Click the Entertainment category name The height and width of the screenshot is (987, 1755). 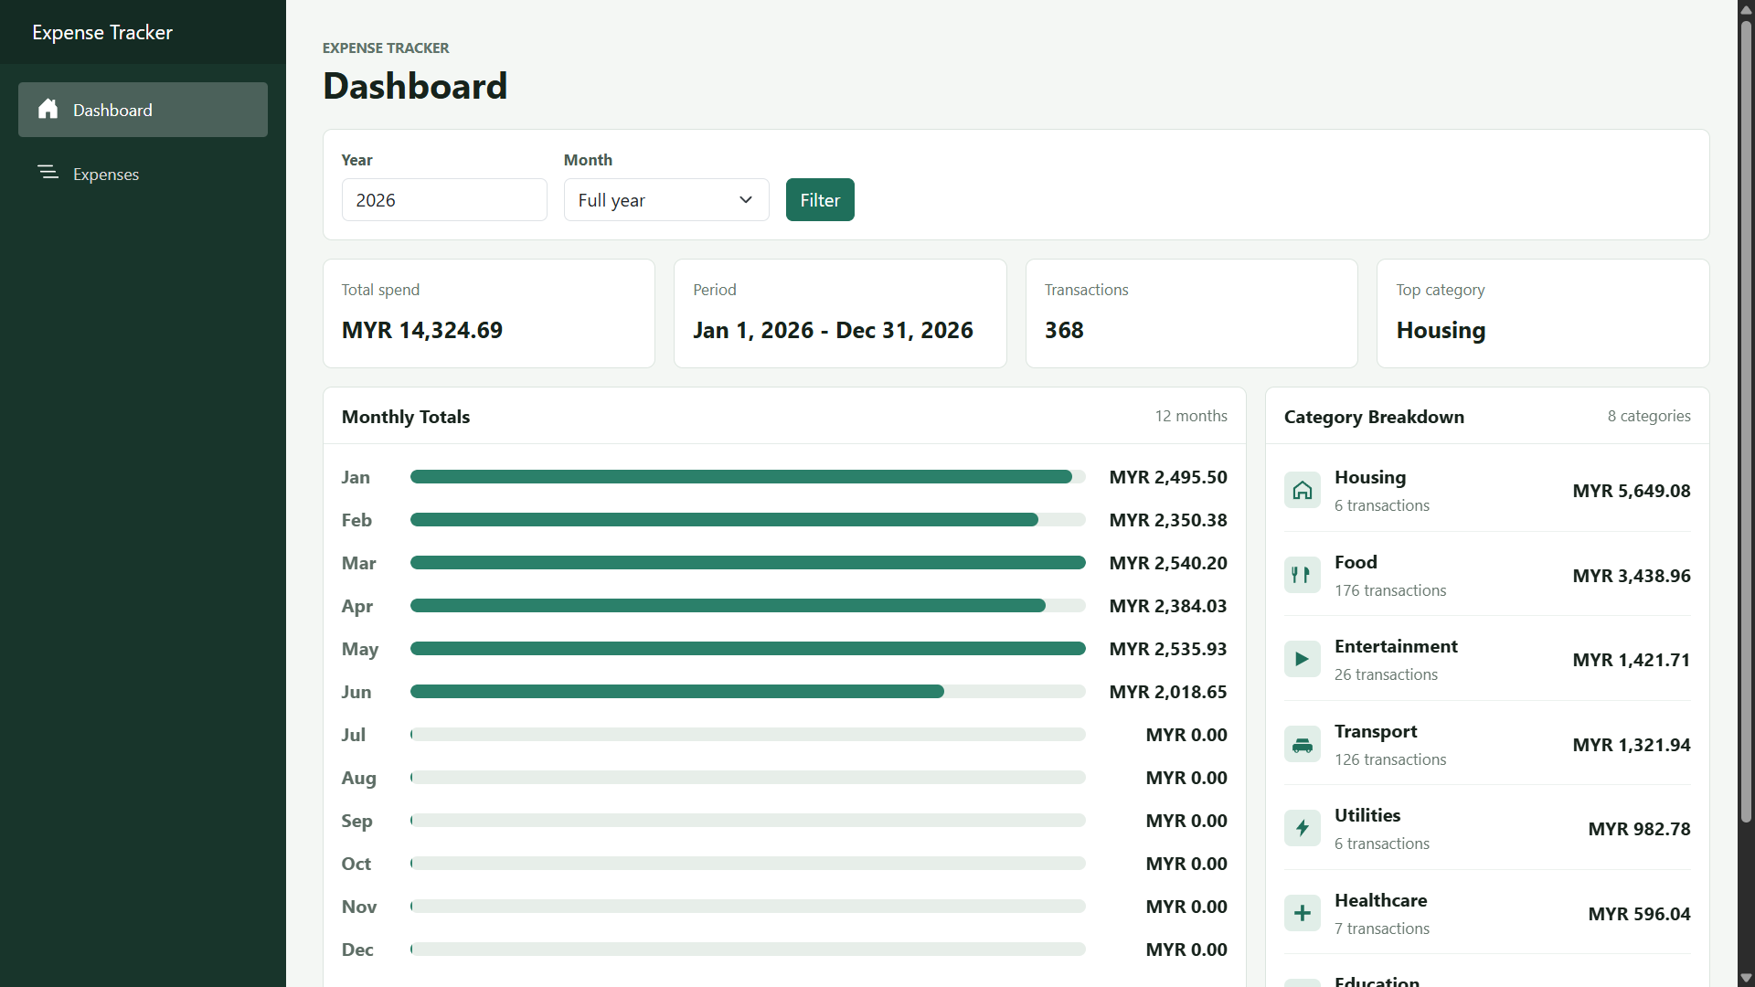[x=1396, y=646]
